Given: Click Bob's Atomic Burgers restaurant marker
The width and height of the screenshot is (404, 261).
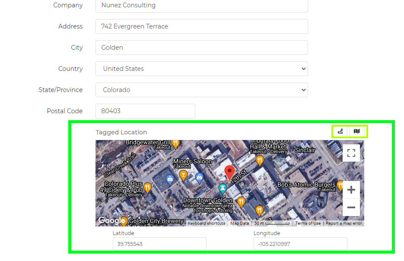Looking at the screenshot, I should pos(340,186).
